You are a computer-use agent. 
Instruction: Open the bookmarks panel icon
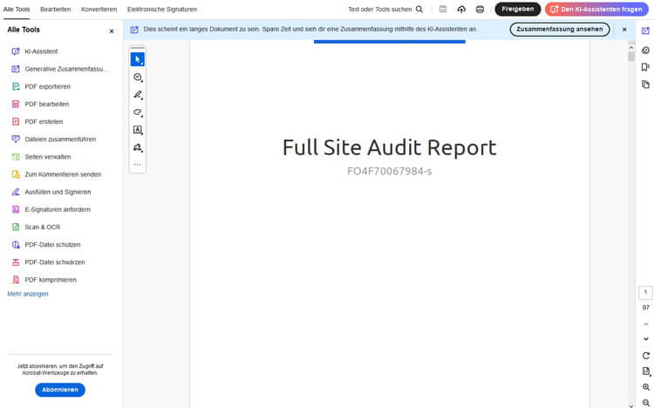click(645, 67)
